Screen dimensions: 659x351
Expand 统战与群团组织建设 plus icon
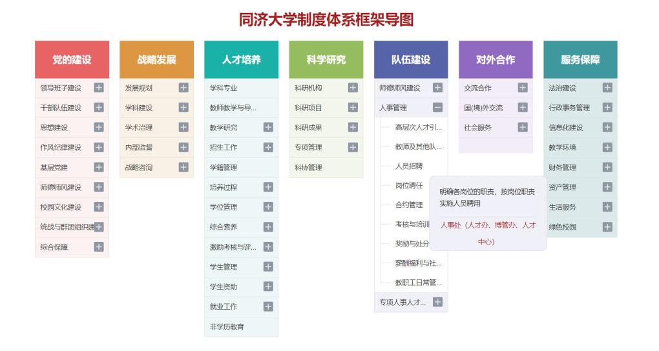click(x=99, y=227)
